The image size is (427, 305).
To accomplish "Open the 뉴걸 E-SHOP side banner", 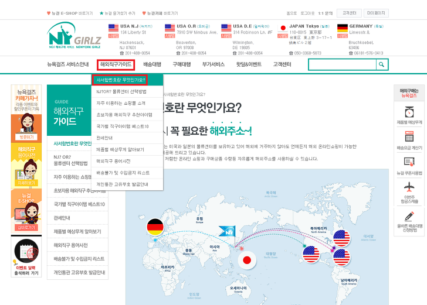I will [x=26, y=211].
